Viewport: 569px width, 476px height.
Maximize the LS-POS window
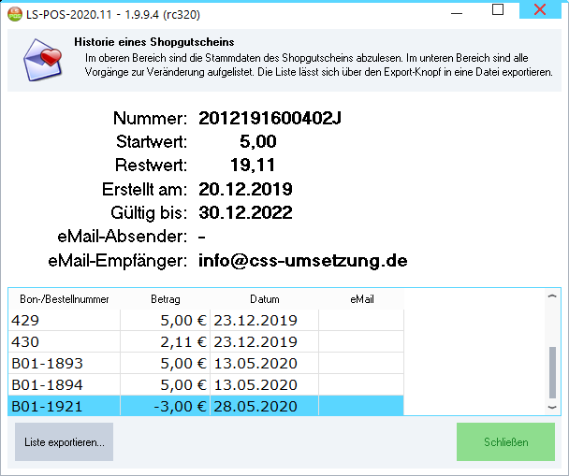point(498,9)
